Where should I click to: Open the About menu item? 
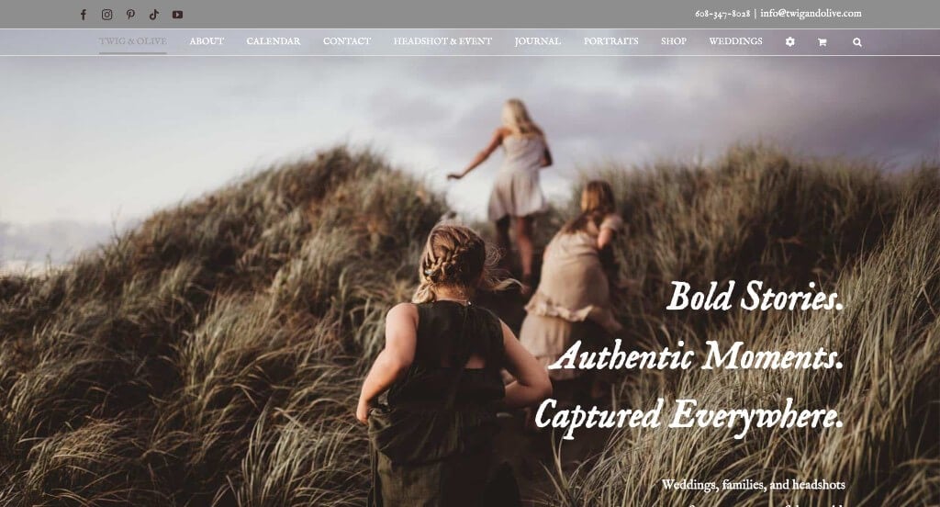207,41
